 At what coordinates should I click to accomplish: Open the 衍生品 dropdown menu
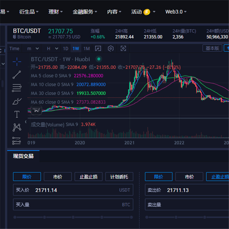coord(29,12)
